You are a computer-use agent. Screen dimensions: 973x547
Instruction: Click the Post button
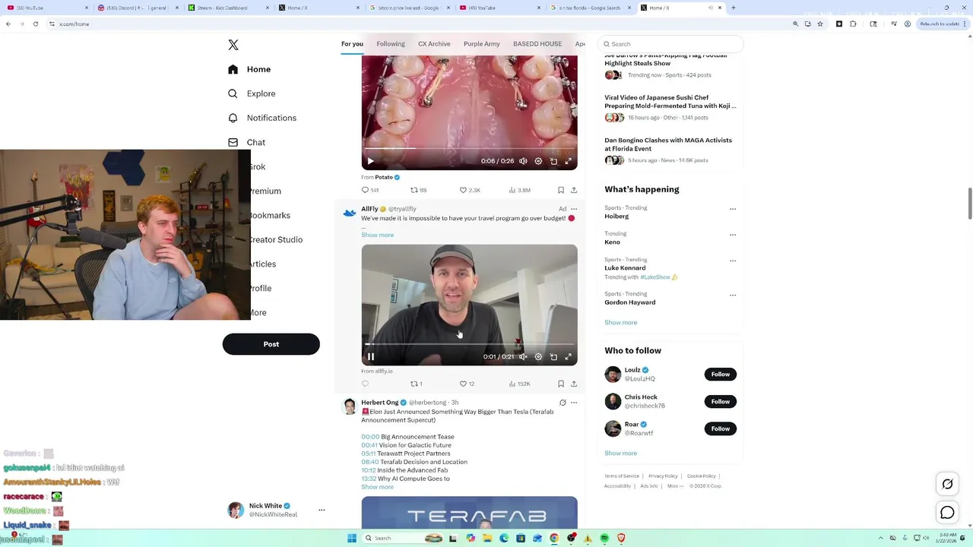pyautogui.click(x=271, y=344)
